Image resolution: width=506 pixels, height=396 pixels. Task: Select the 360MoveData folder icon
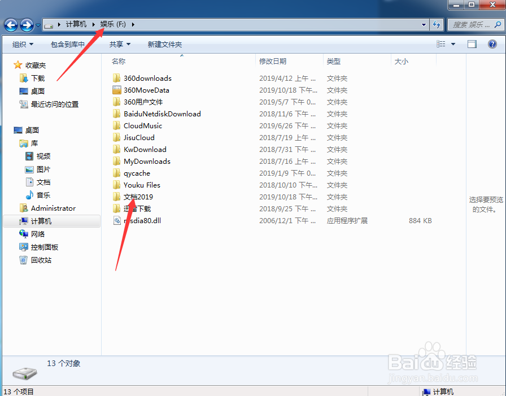click(116, 90)
